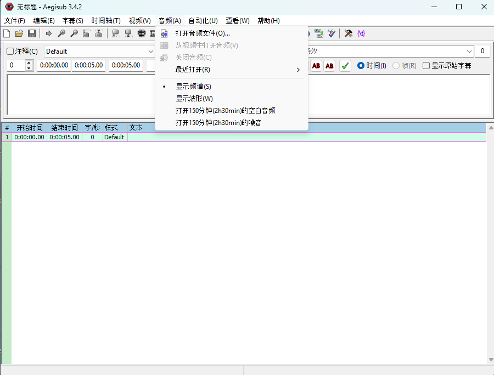Click the 0:00:00.00 start time field
The width and height of the screenshot is (494, 375).
(54, 65)
